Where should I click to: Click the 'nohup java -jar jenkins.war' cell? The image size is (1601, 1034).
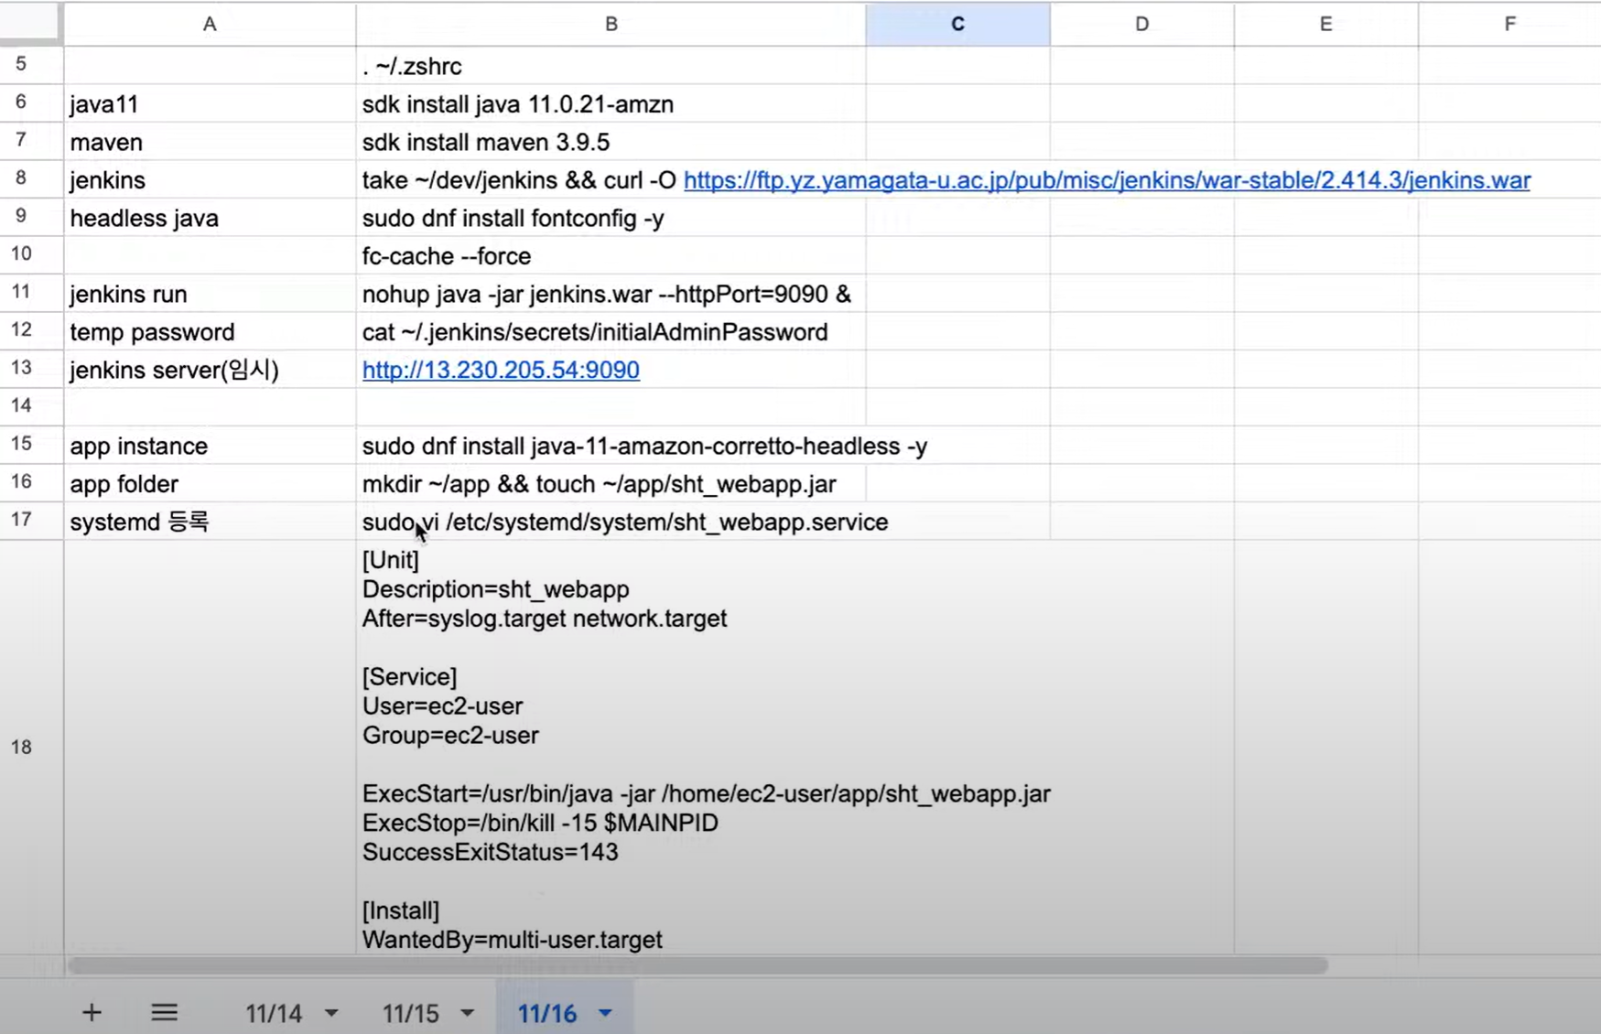611,293
